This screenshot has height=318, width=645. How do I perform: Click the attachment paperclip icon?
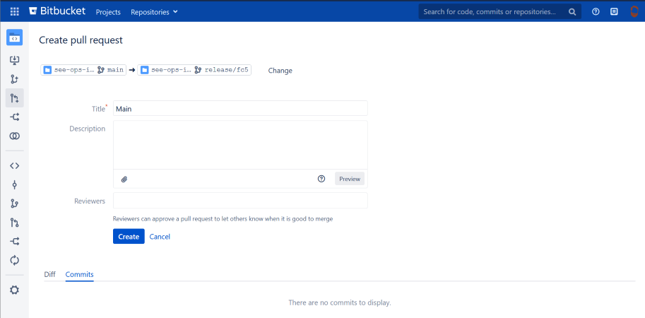click(124, 179)
